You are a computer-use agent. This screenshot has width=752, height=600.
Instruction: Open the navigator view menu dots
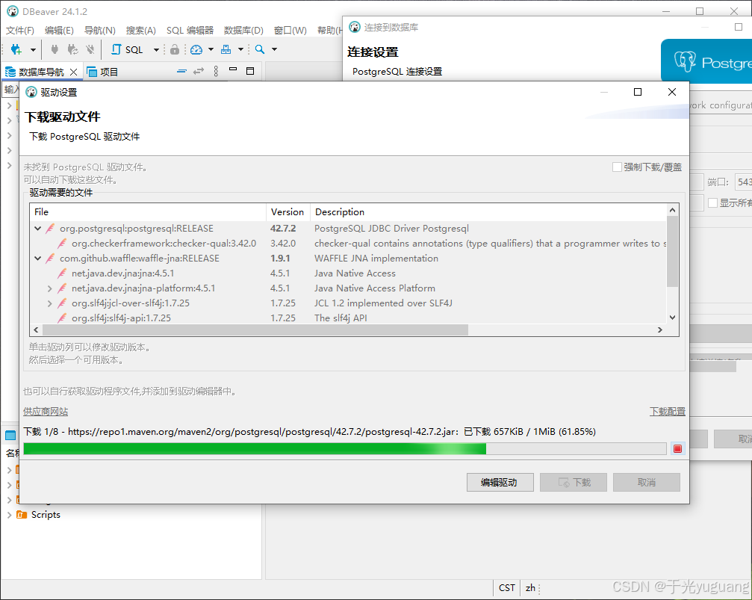click(x=216, y=71)
